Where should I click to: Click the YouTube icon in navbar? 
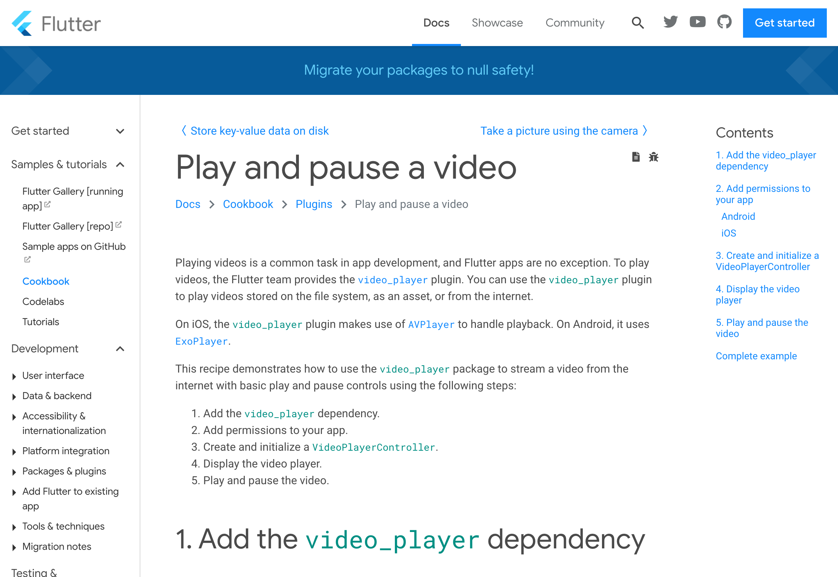click(x=697, y=23)
